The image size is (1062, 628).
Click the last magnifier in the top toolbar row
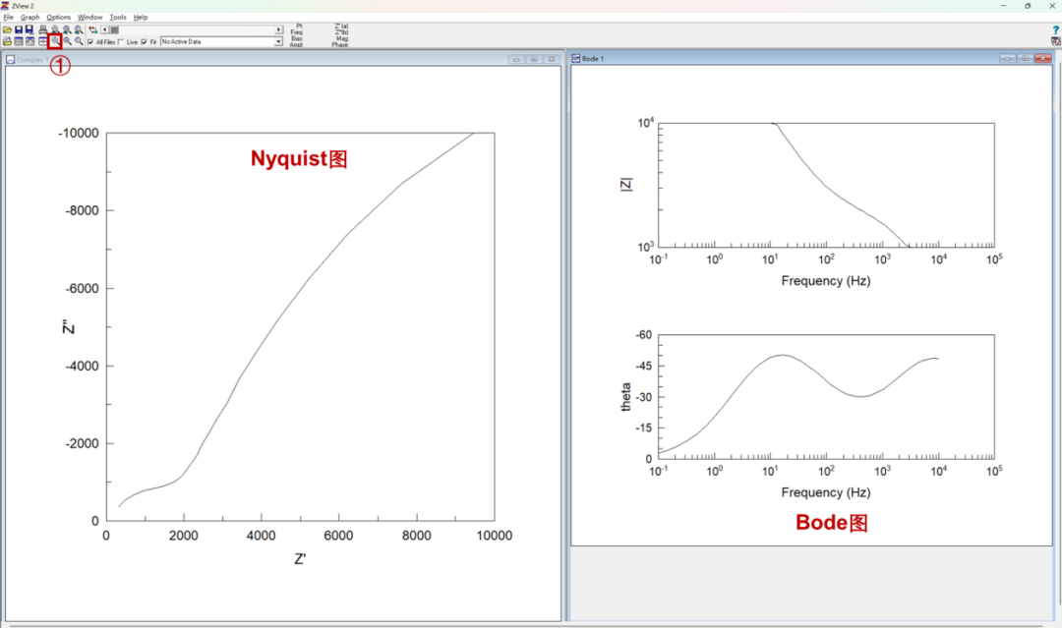[79, 29]
